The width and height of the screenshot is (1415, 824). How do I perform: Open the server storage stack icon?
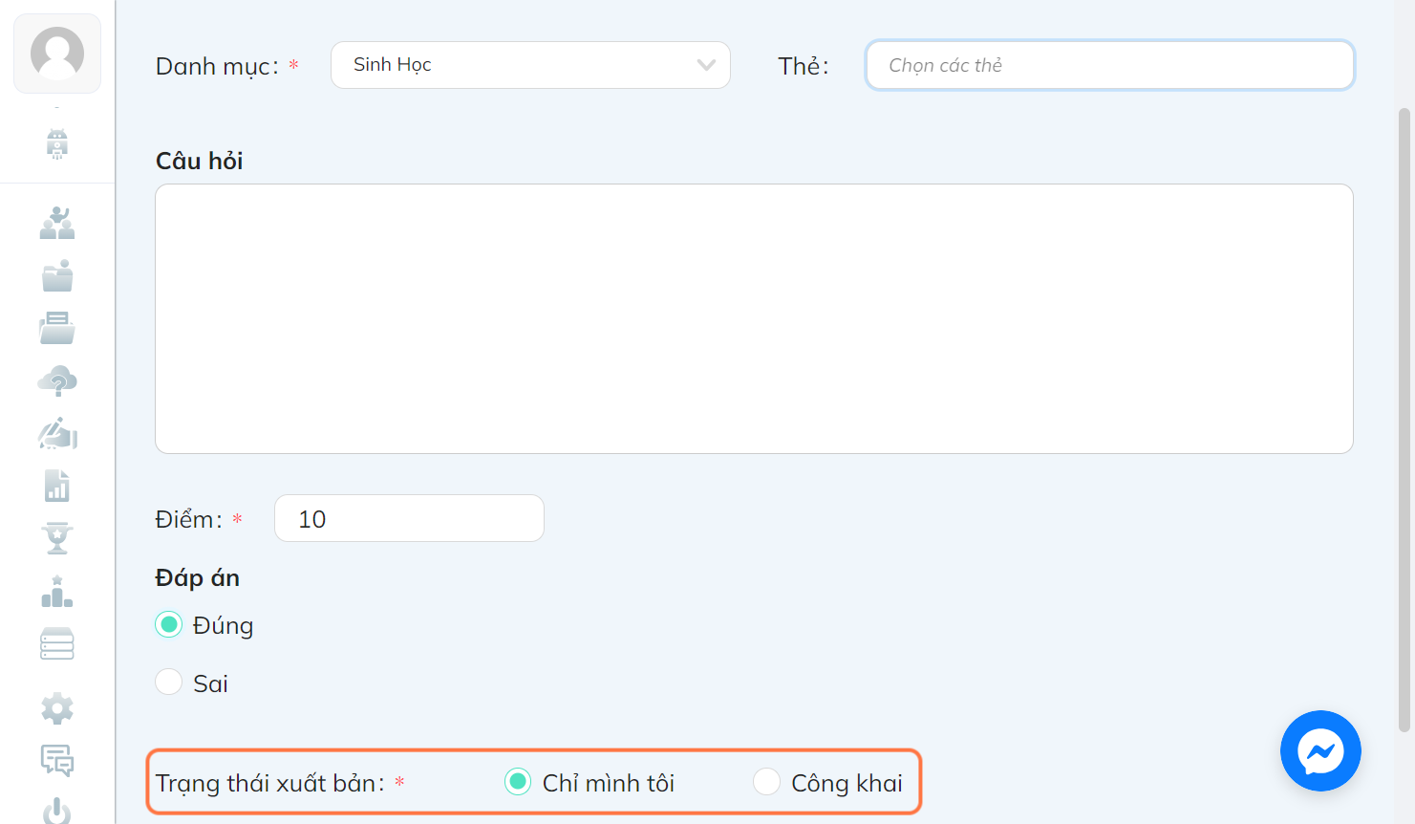tap(57, 644)
